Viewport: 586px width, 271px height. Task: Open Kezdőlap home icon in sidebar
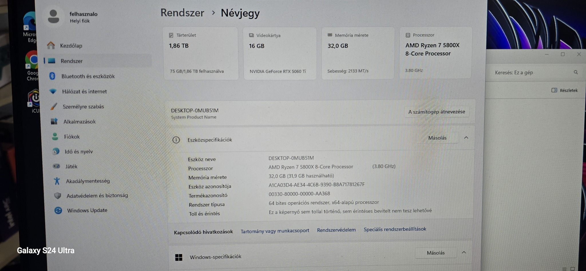[51, 45]
